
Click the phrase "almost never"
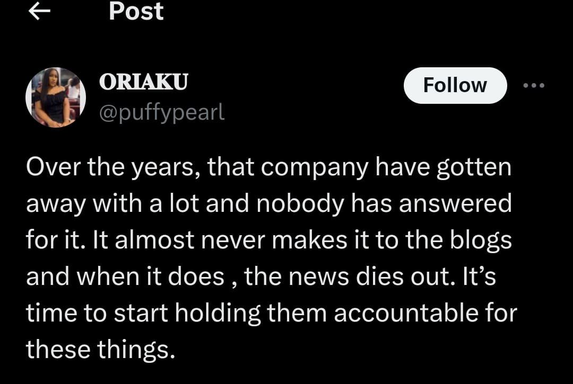pos(165,241)
